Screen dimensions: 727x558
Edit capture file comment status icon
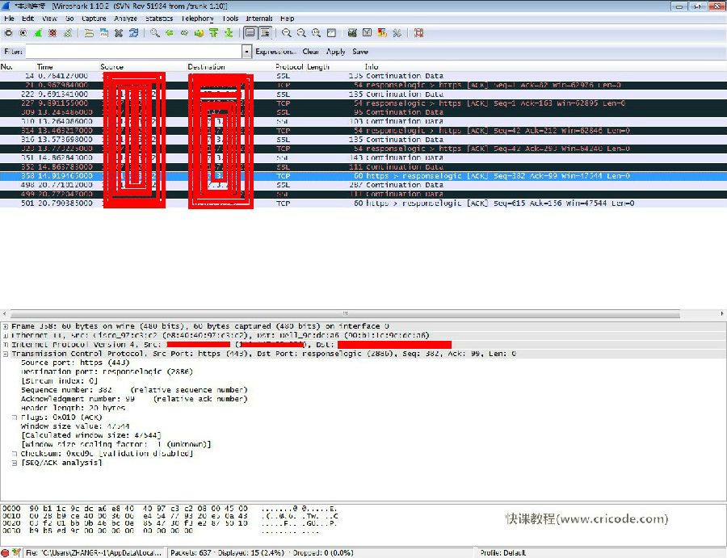(x=16, y=552)
